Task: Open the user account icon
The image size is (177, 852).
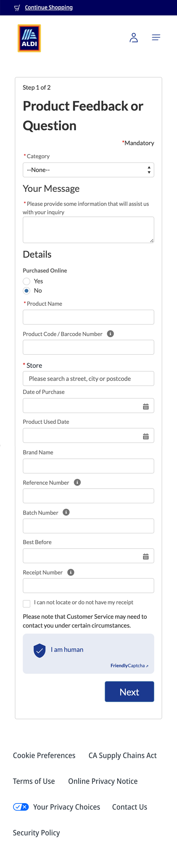Action: click(x=133, y=38)
